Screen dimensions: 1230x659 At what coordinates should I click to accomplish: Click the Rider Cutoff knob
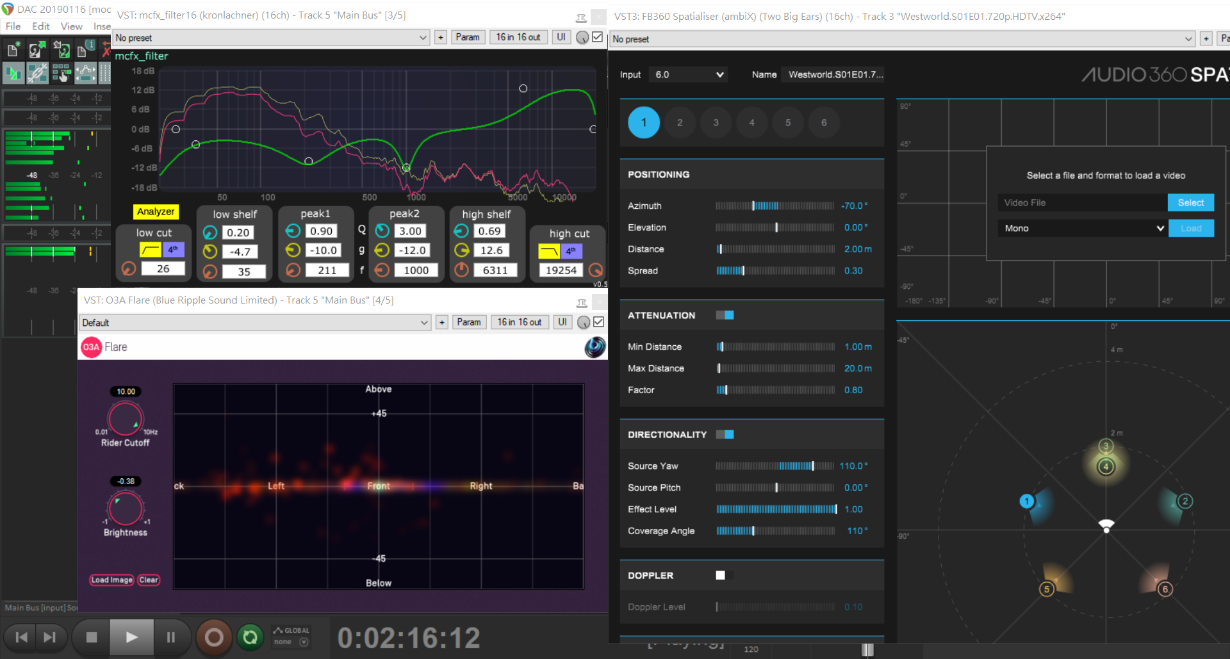[126, 419]
